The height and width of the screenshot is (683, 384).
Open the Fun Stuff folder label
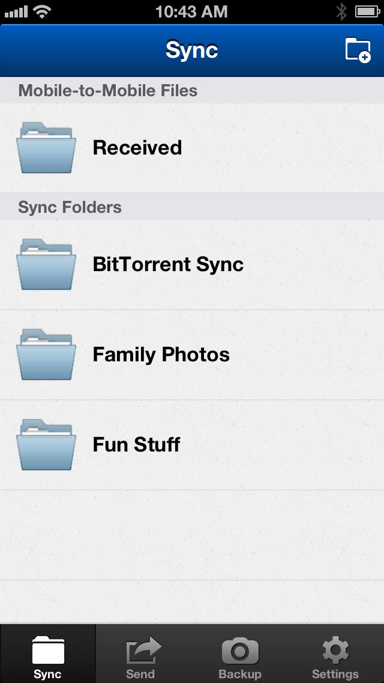point(136,445)
